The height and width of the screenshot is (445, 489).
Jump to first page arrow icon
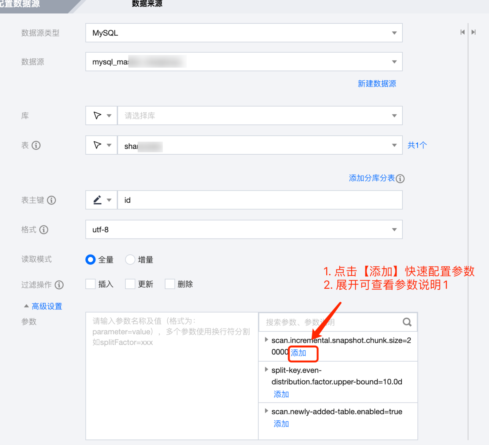pos(462,32)
